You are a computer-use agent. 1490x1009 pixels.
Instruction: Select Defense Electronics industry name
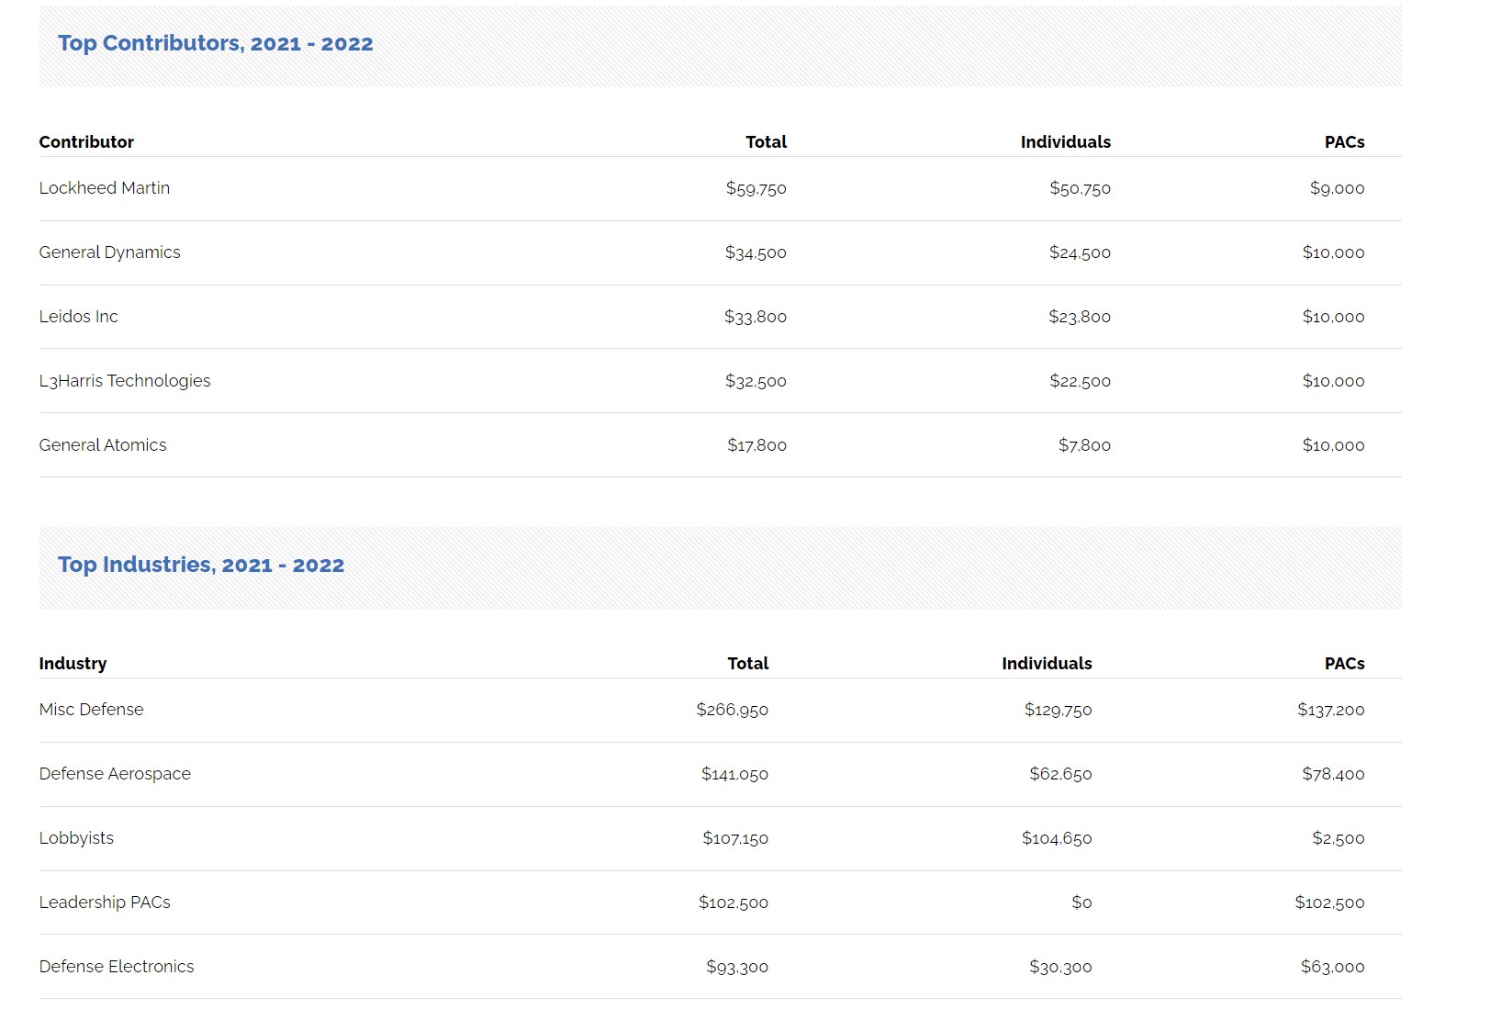[x=117, y=966]
